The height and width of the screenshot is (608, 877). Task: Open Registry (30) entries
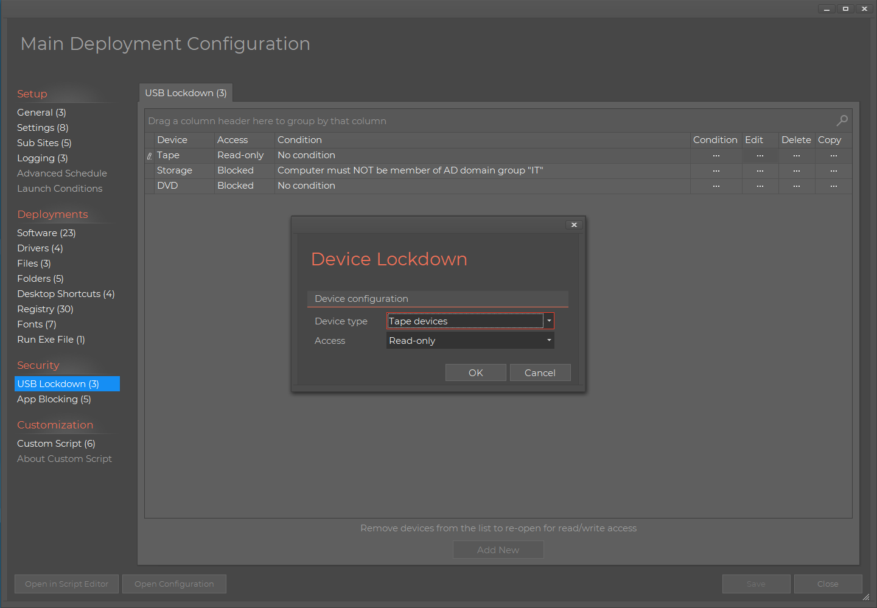coord(45,309)
